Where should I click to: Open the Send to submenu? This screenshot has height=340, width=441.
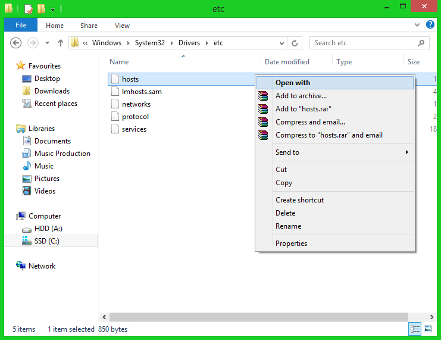[335, 152]
